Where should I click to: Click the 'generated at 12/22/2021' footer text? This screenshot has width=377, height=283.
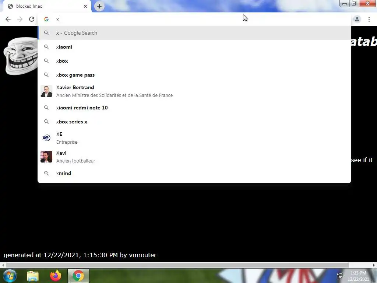(80, 255)
